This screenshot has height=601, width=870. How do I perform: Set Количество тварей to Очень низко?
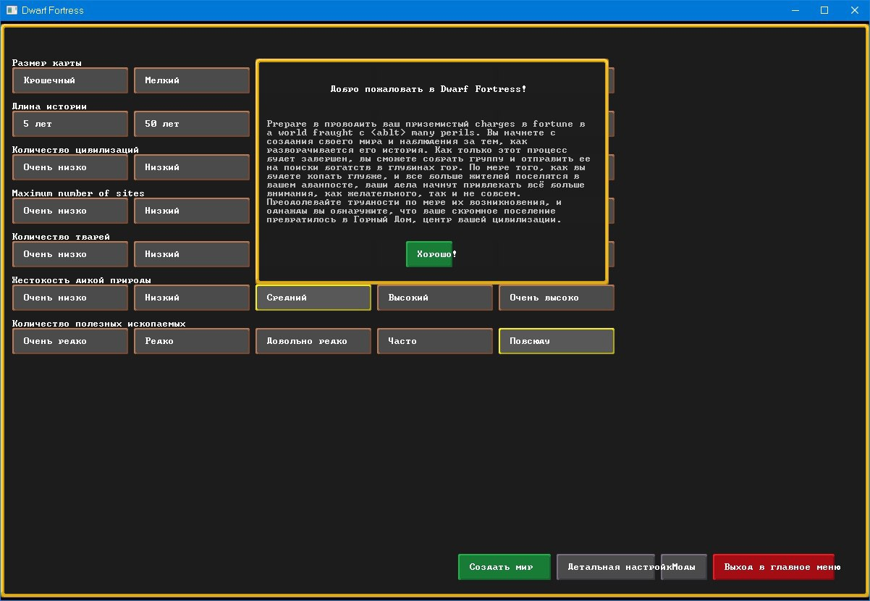coord(70,254)
